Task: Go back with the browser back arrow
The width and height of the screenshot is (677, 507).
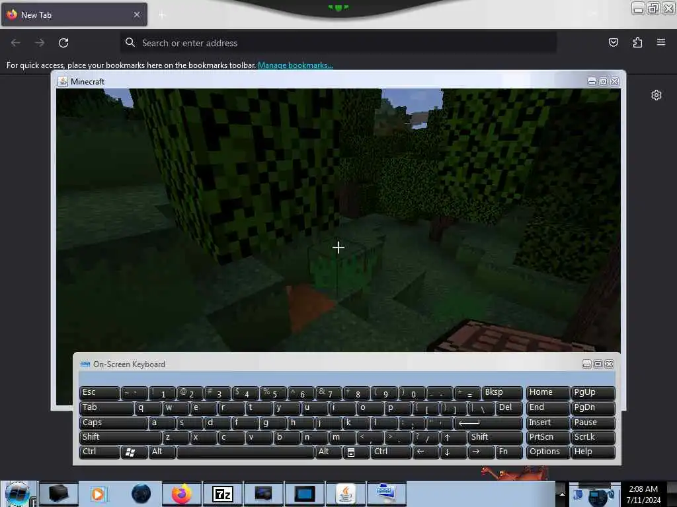Action: (x=16, y=43)
